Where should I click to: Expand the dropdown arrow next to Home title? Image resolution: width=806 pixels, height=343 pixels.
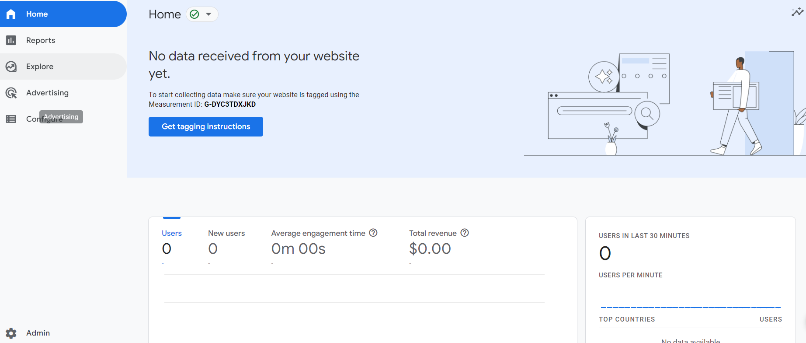click(209, 14)
